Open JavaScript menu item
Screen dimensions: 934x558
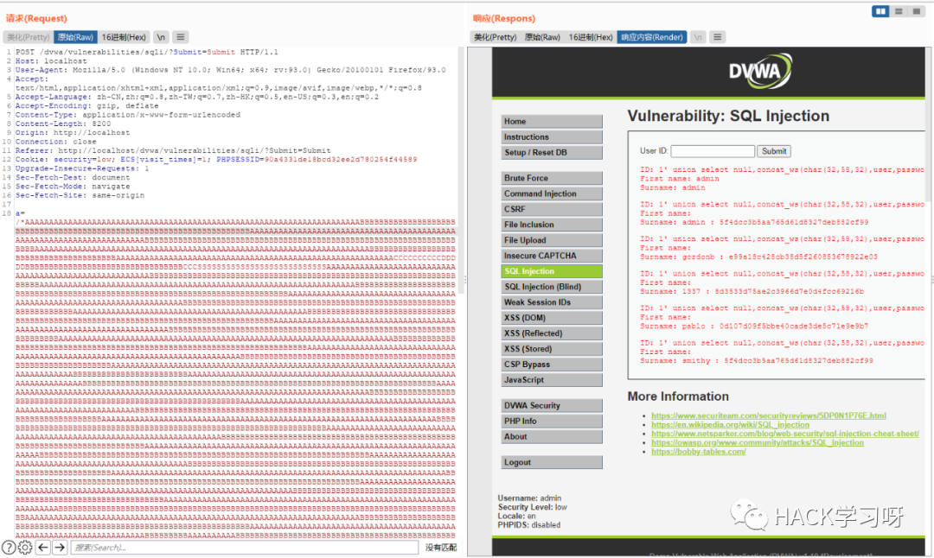tap(552, 379)
